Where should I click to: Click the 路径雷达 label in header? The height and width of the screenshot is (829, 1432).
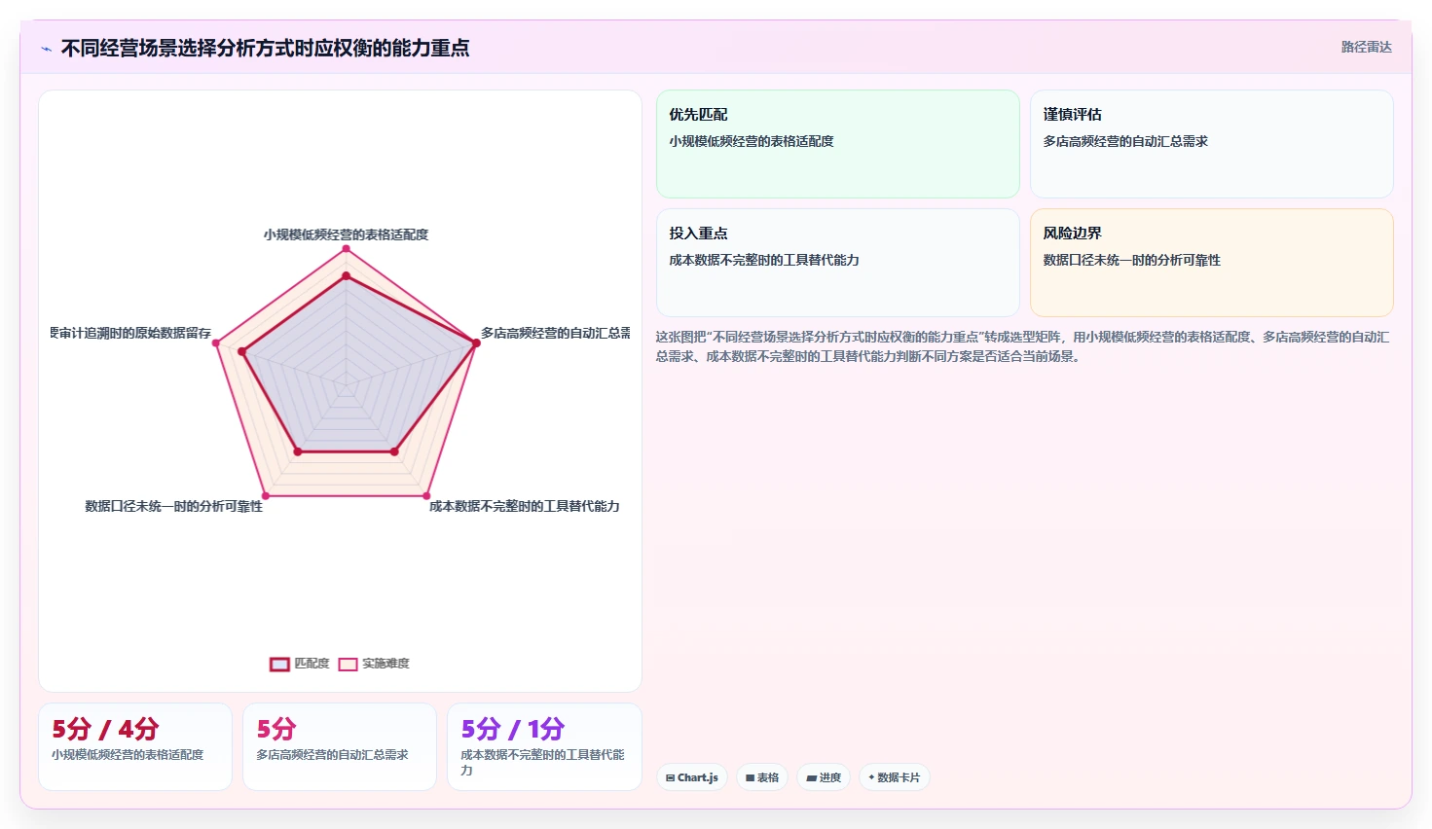[1367, 47]
